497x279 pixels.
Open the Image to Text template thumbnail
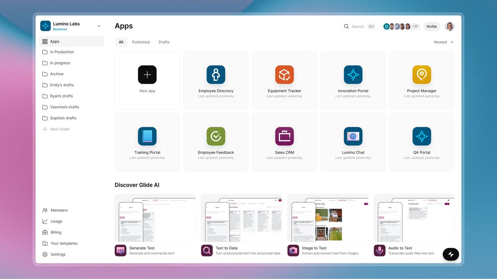click(327, 218)
